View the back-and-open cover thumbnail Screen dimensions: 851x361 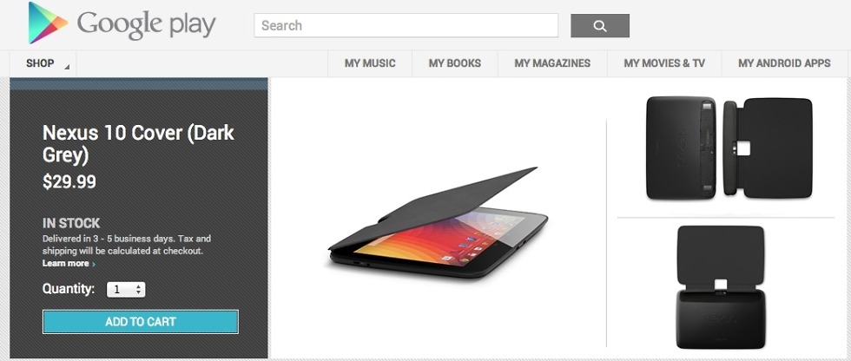tap(729, 148)
